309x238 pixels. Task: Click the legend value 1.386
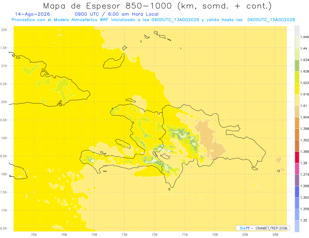305,151
